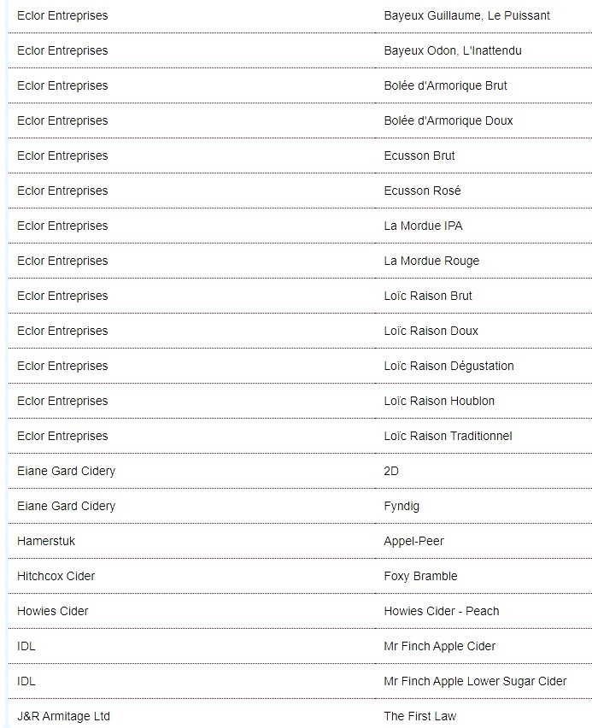Select the Foxy Bramble product name

click(x=420, y=576)
